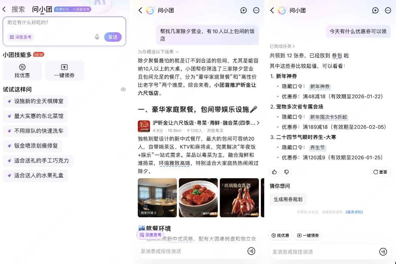Screen dimensions: 396x264
Task: Open the 服务须知 service notice link
Action: 354,212
